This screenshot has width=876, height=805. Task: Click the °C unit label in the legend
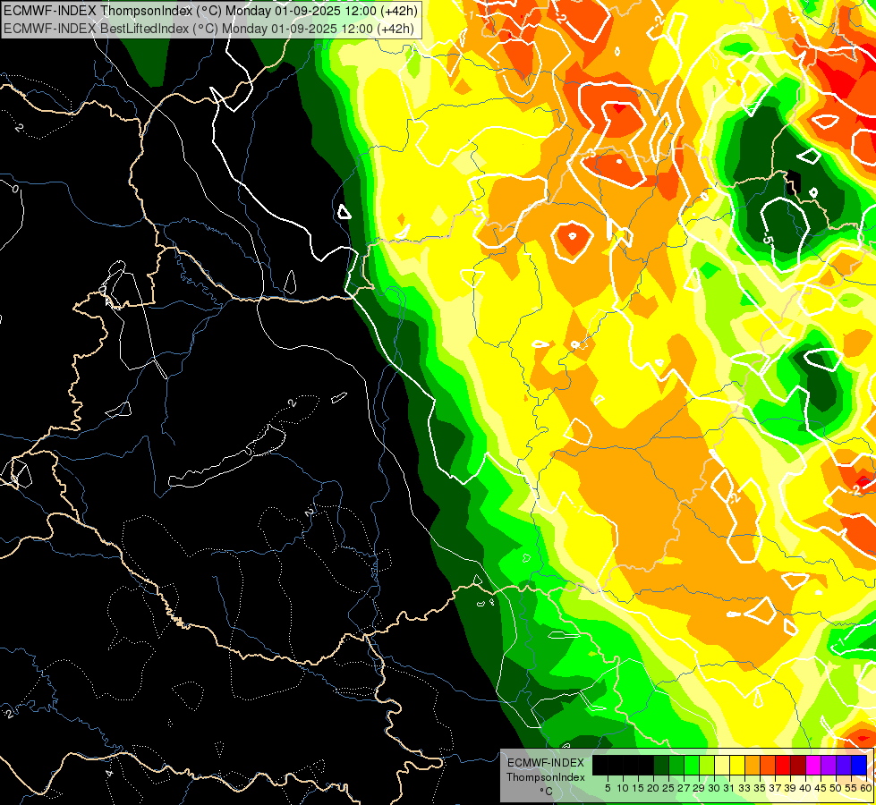(547, 791)
